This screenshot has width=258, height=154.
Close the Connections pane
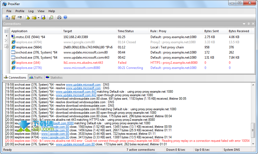(x=253, y=24)
